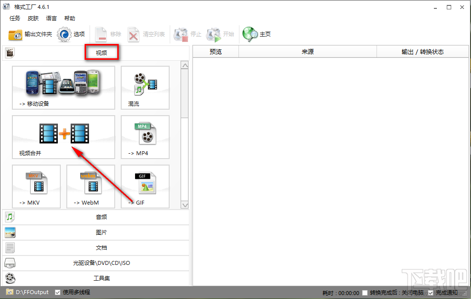Open the Options gear icon
471x299 pixels.
coord(64,34)
